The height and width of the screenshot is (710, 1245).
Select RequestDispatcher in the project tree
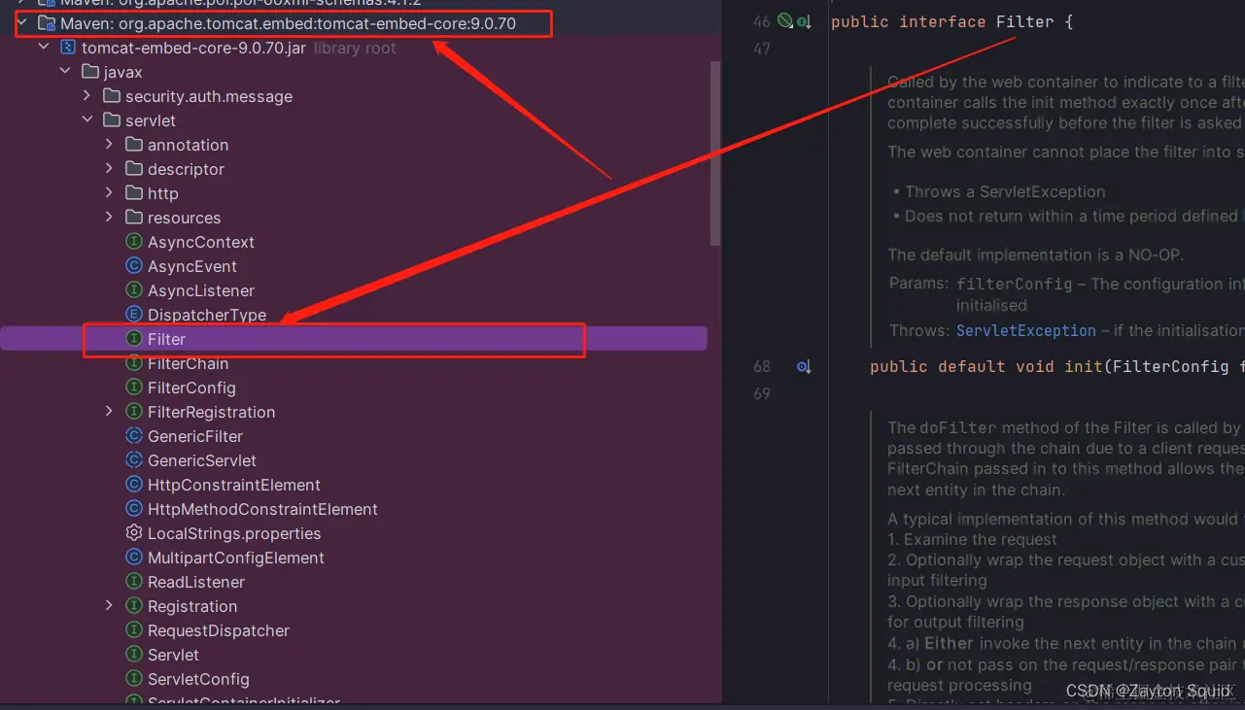tap(219, 630)
